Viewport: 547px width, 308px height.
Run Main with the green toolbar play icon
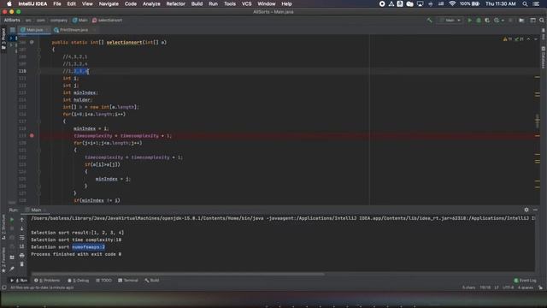469,21
